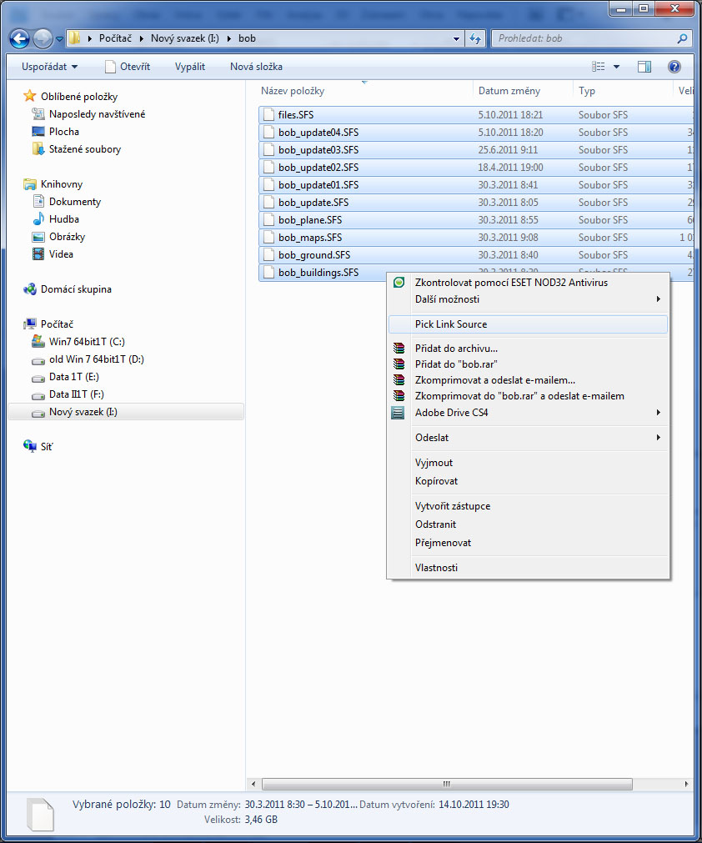
Task: Click the Otevřít toolbar button
Action: [128, 67]
